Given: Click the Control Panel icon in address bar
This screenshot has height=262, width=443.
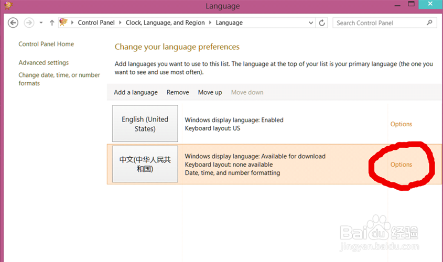Looking at the screenshot, I should 63,23.
